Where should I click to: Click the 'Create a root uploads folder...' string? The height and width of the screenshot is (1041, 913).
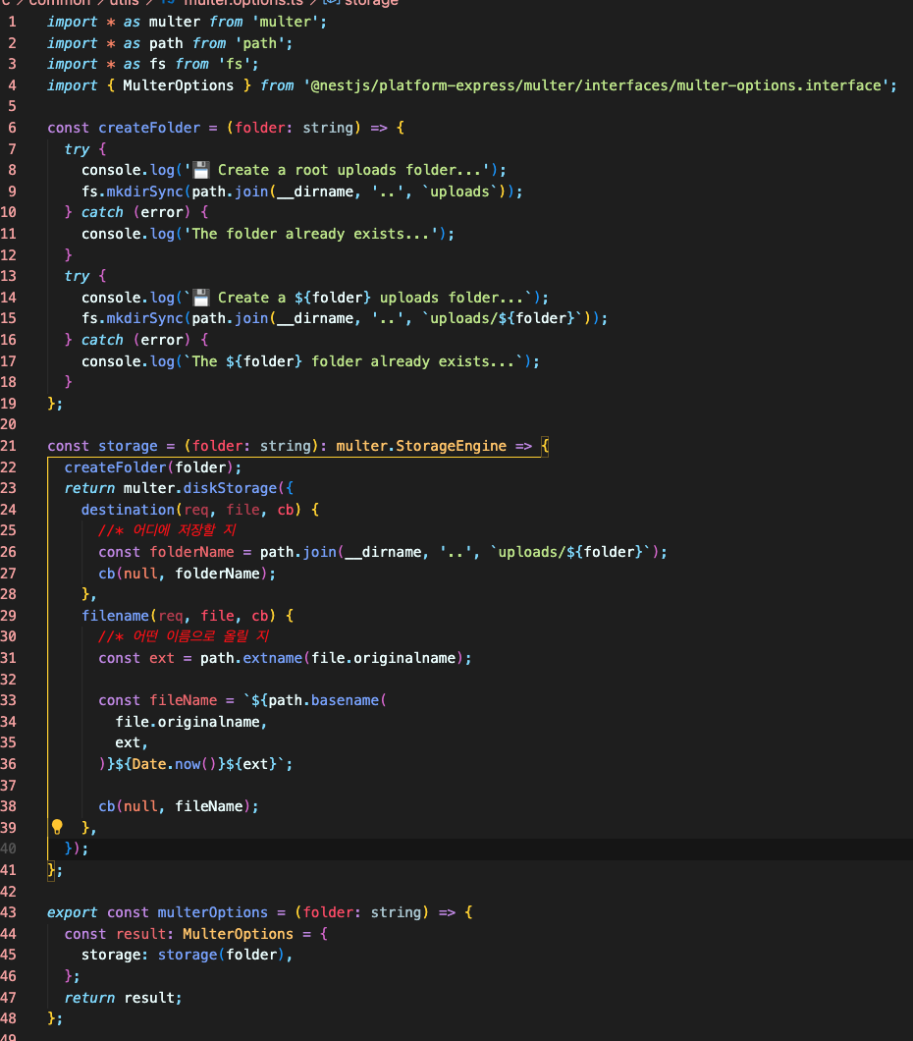[337, 170]
